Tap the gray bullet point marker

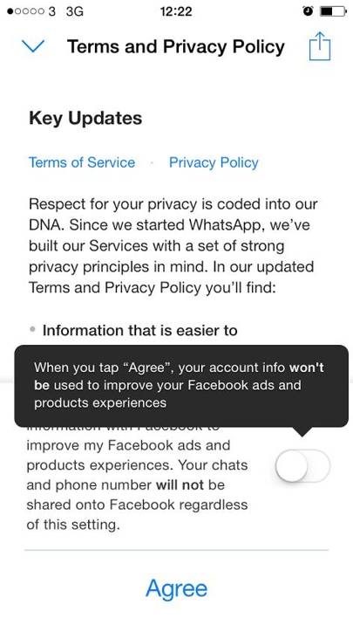(33, 329)
